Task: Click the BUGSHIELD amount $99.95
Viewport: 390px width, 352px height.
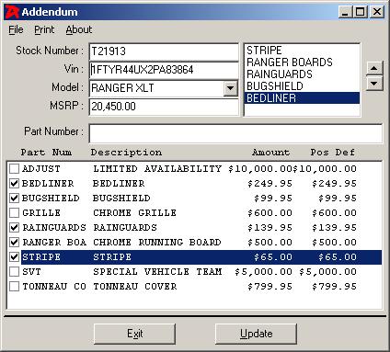Action: (273, 199)
